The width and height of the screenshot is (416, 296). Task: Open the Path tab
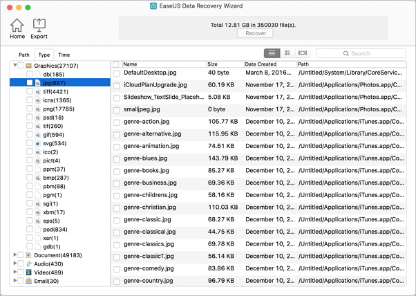[x=24, y=55]
